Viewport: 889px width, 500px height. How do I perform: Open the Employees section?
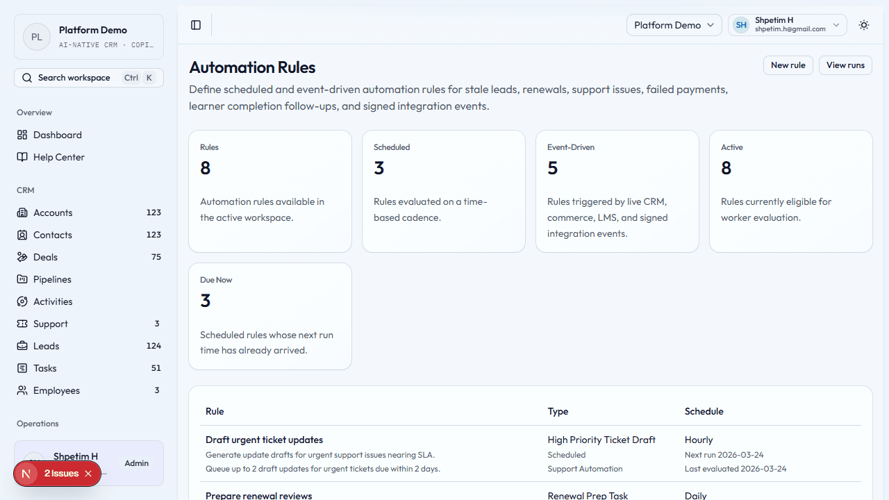pyautogui.click(x=55, y=390)
